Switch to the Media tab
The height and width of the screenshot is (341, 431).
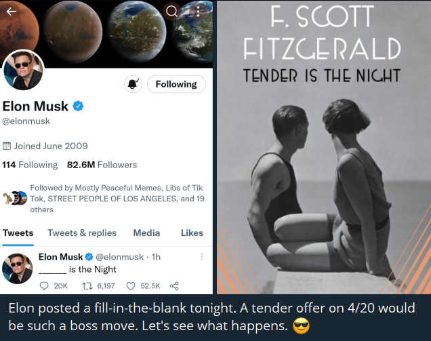(146, 233)
